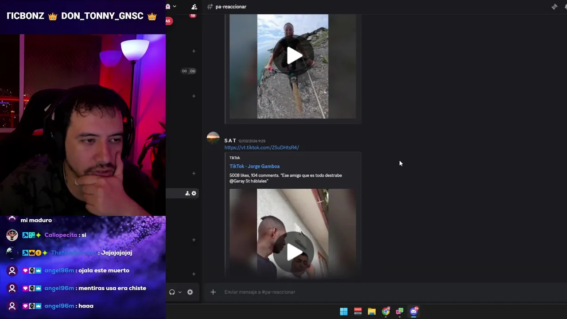Viewport: 567px width, 319px height.
Task: Open user settings gear icon
Action: click(x=190, y=292)
